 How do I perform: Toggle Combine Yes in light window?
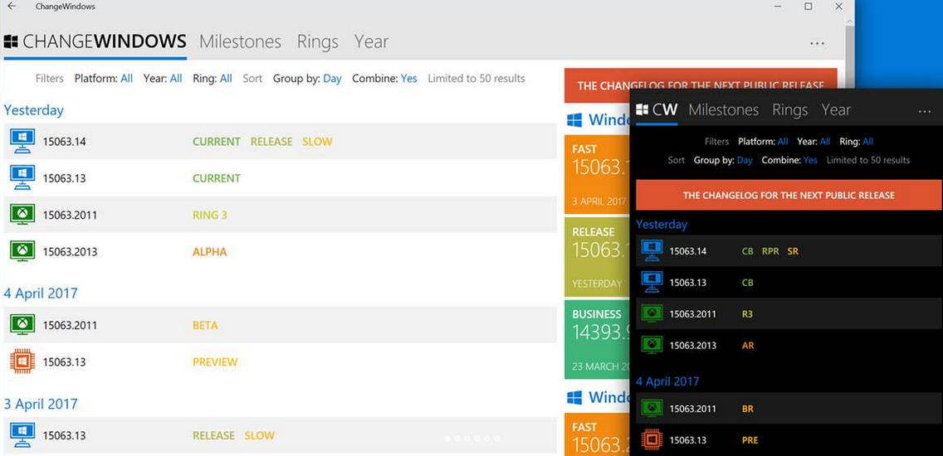pos(384,79)
